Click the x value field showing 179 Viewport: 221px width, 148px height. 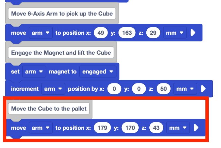pyautogui.click(x=103, y=127)
